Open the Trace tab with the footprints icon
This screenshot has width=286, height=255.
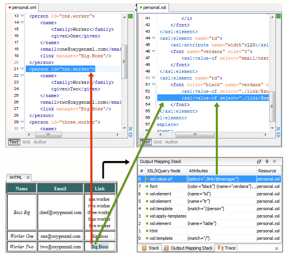tap(226, 248)
